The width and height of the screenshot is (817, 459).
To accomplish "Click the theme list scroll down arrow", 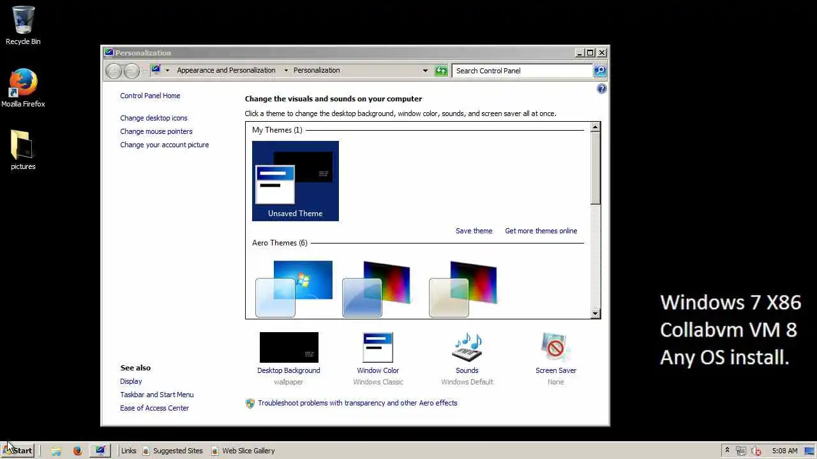I will point(595,313).
